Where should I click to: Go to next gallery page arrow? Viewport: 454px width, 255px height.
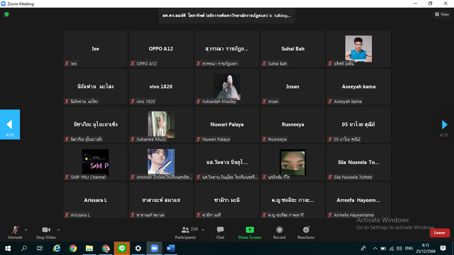click(x=444, y=125)
